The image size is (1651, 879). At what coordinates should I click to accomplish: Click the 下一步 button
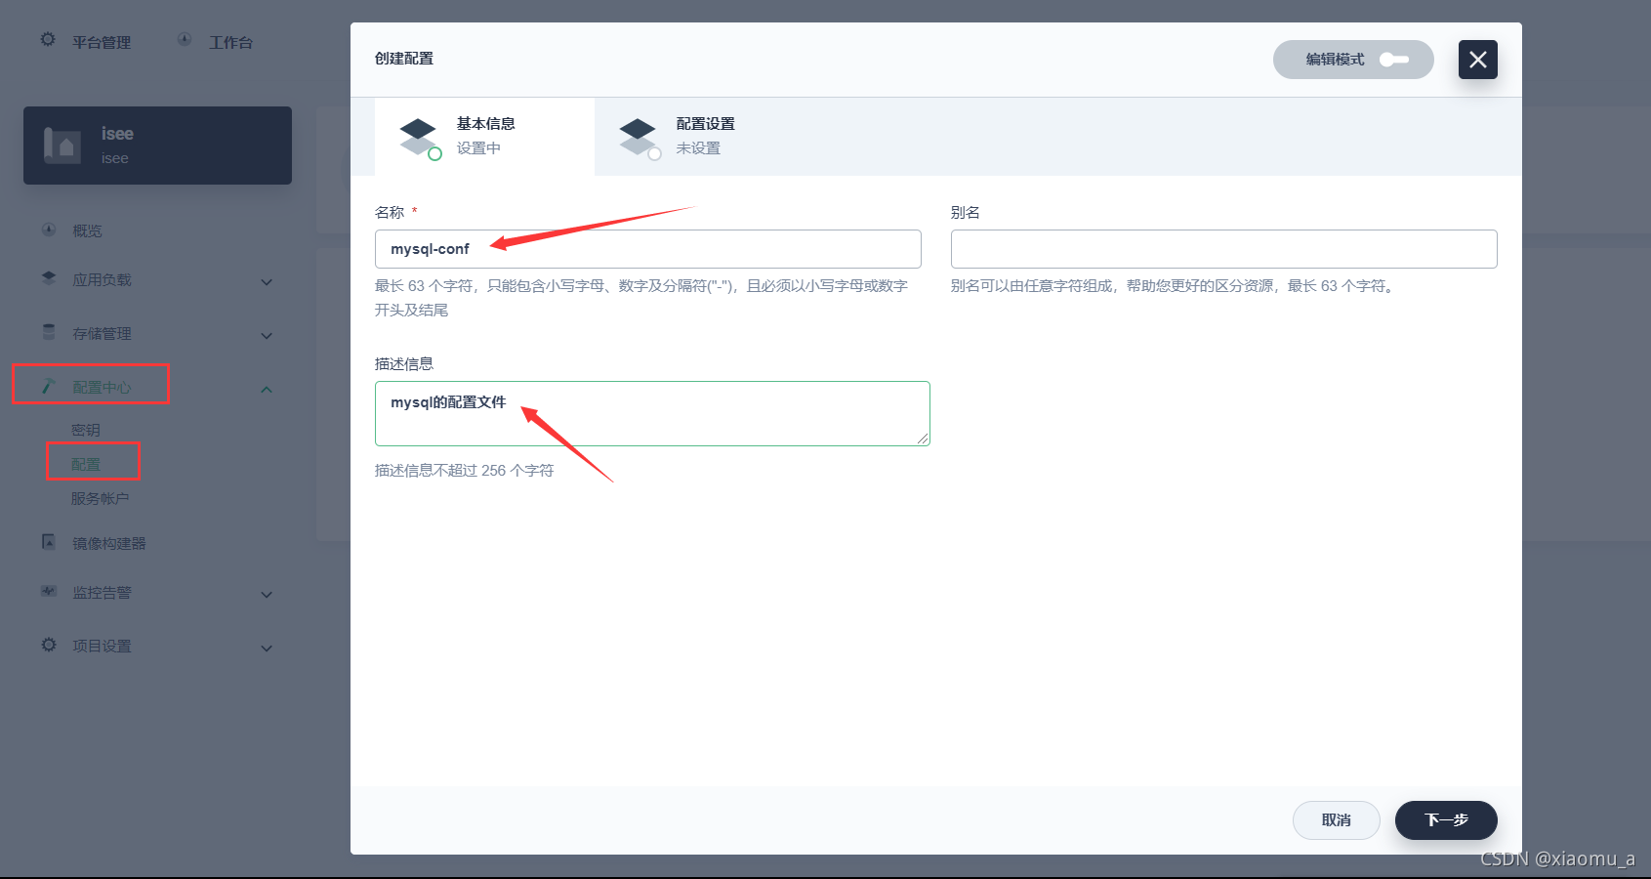pos(1446,820)
